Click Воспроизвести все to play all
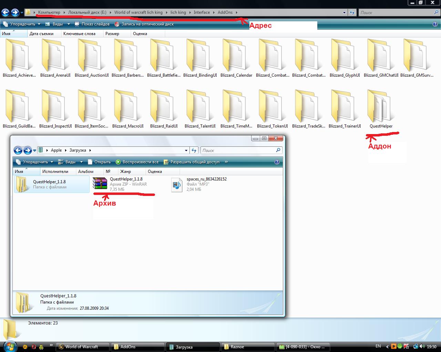 137,162
